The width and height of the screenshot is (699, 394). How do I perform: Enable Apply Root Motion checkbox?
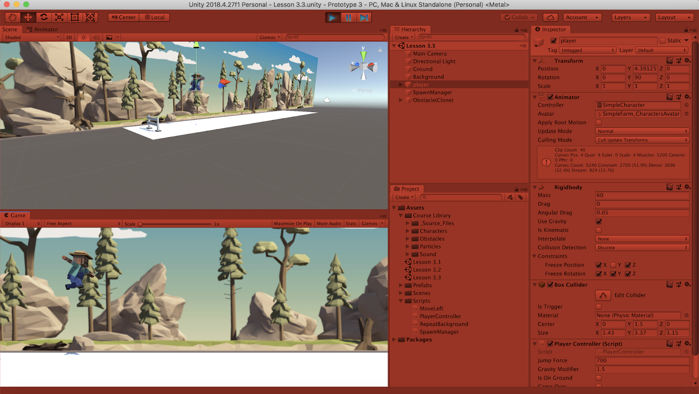[599, 123]
